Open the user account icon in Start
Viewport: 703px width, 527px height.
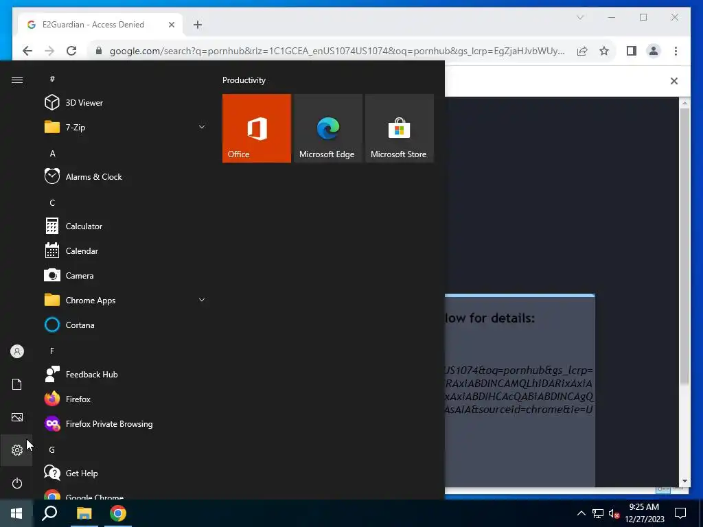(17, 351)
